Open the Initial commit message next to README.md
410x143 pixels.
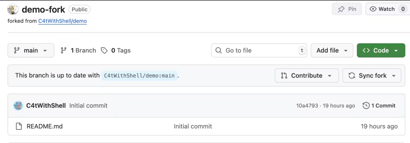[x=193, y=126]
